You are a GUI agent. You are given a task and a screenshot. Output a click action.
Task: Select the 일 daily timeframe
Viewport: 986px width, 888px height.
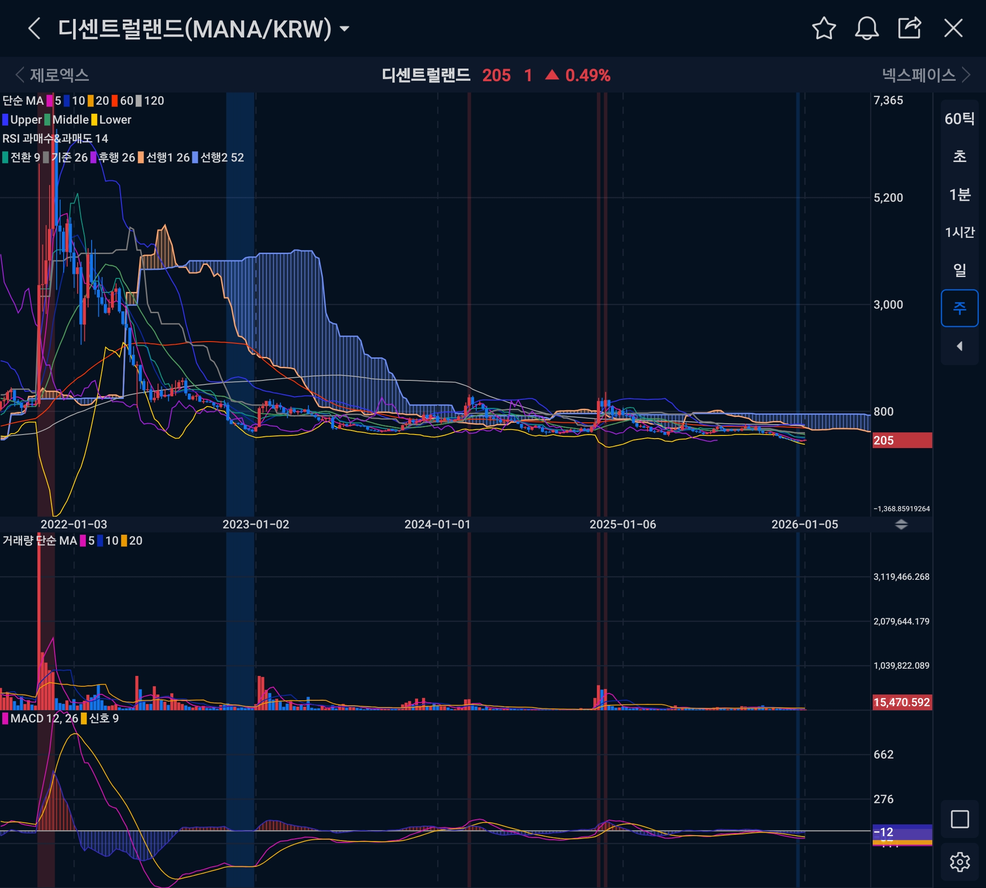point(959,270)
